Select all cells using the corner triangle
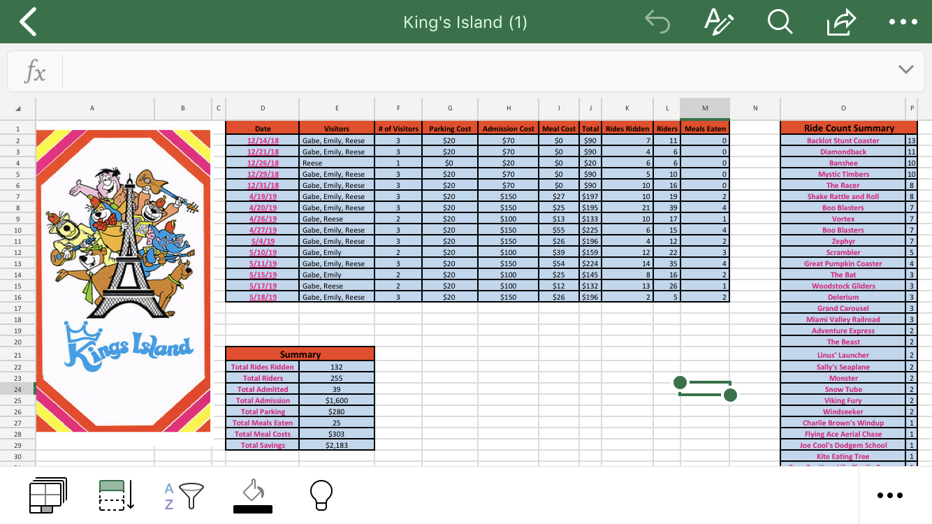This screenshot has width=932, height=524. [17, 108]
